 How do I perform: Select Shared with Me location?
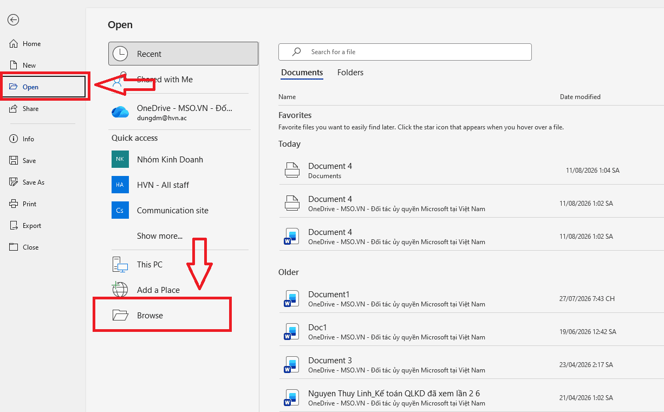coord(183,79)
